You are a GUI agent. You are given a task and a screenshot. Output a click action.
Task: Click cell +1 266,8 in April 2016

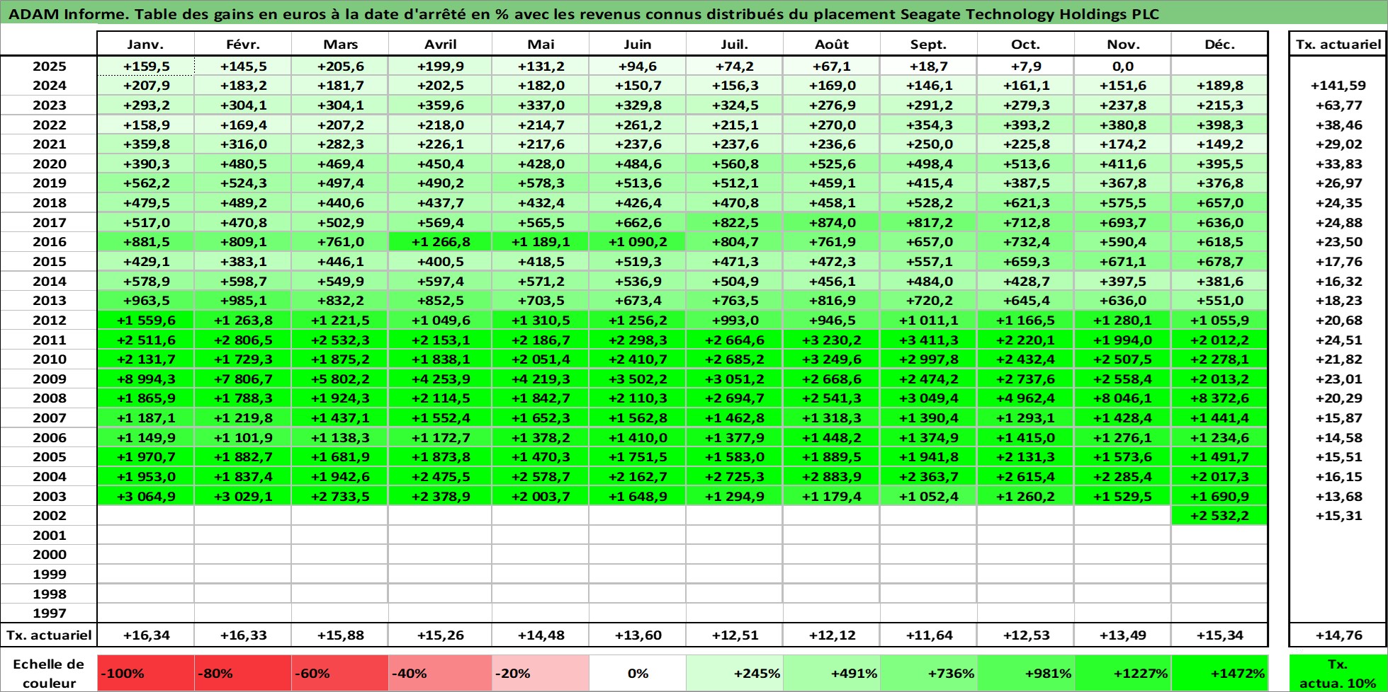coord(440,242)
